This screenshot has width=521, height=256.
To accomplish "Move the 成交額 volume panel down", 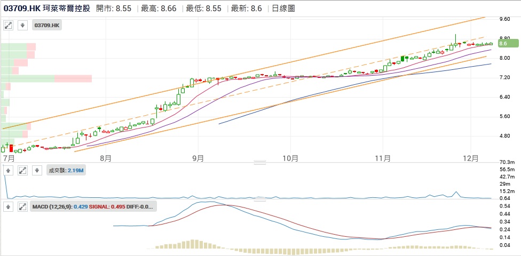I will point(36,170).
